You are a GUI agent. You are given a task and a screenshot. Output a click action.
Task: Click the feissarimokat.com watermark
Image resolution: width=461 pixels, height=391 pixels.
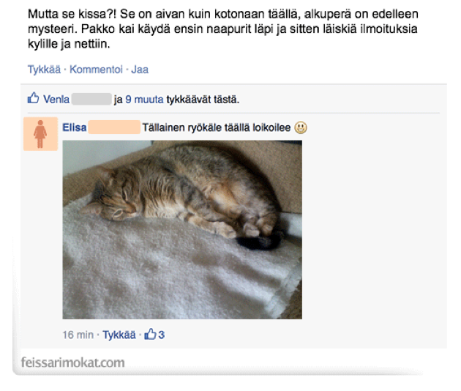pos(73,362)
